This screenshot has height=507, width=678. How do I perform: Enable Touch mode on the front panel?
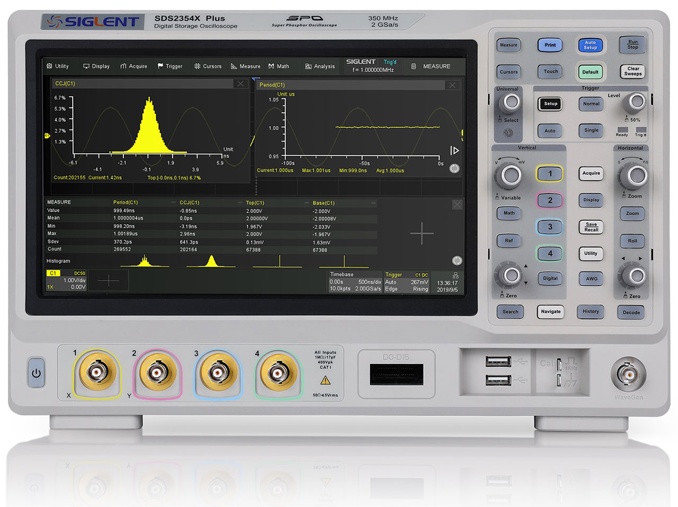[x=550, y=72]
